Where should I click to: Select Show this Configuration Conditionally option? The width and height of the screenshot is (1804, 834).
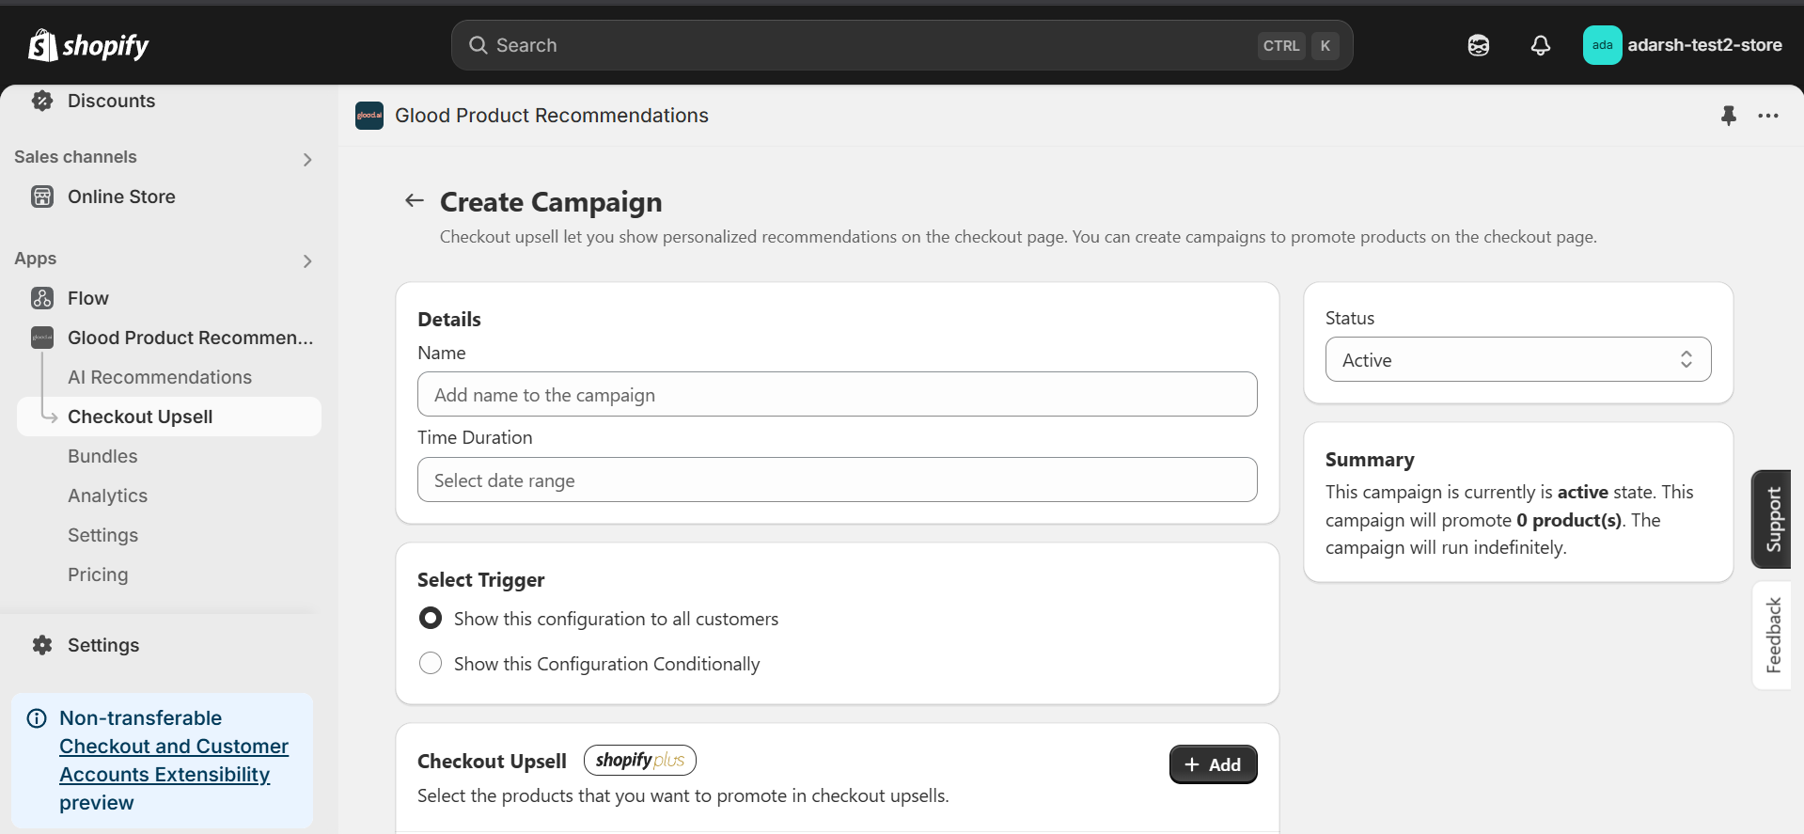point(431,664)
